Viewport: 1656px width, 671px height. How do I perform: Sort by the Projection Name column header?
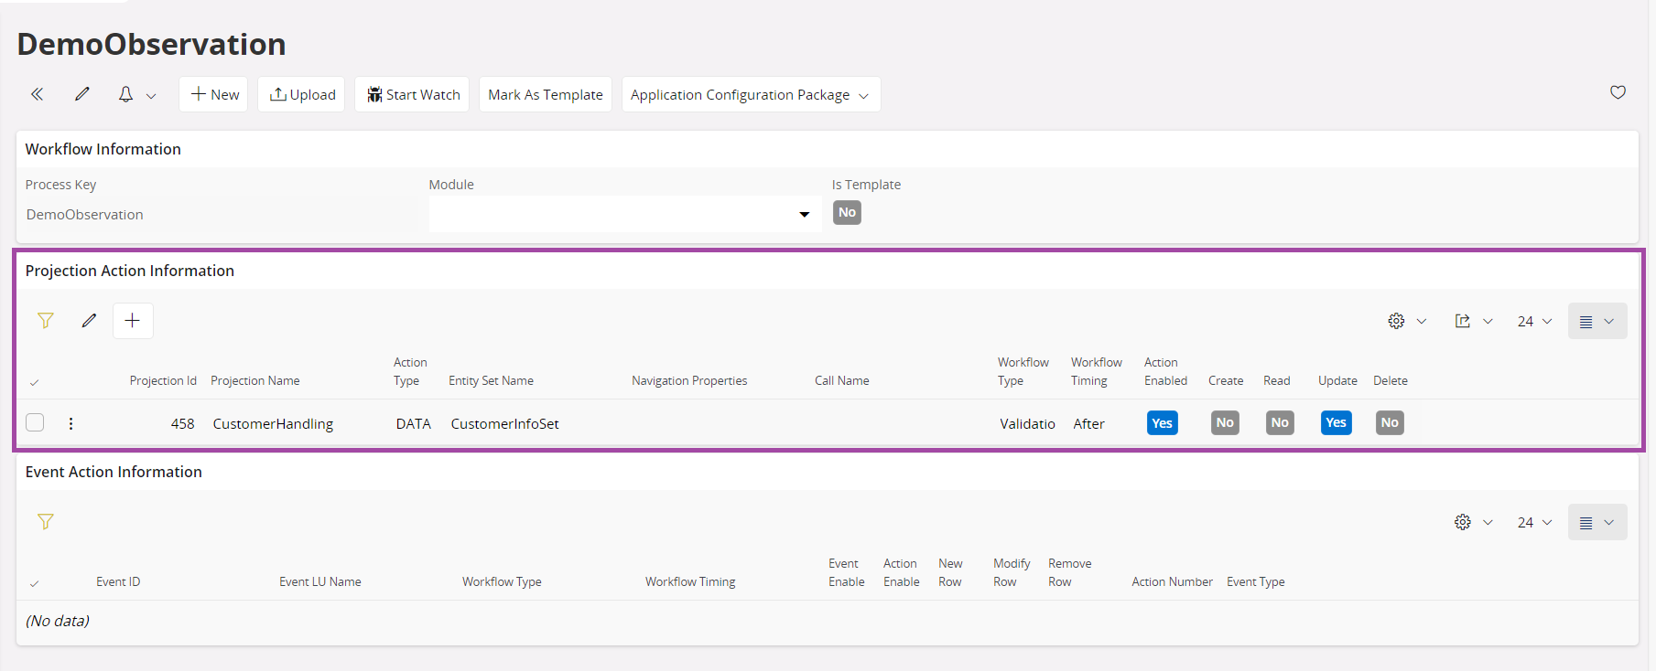click(x=255, y=381)
